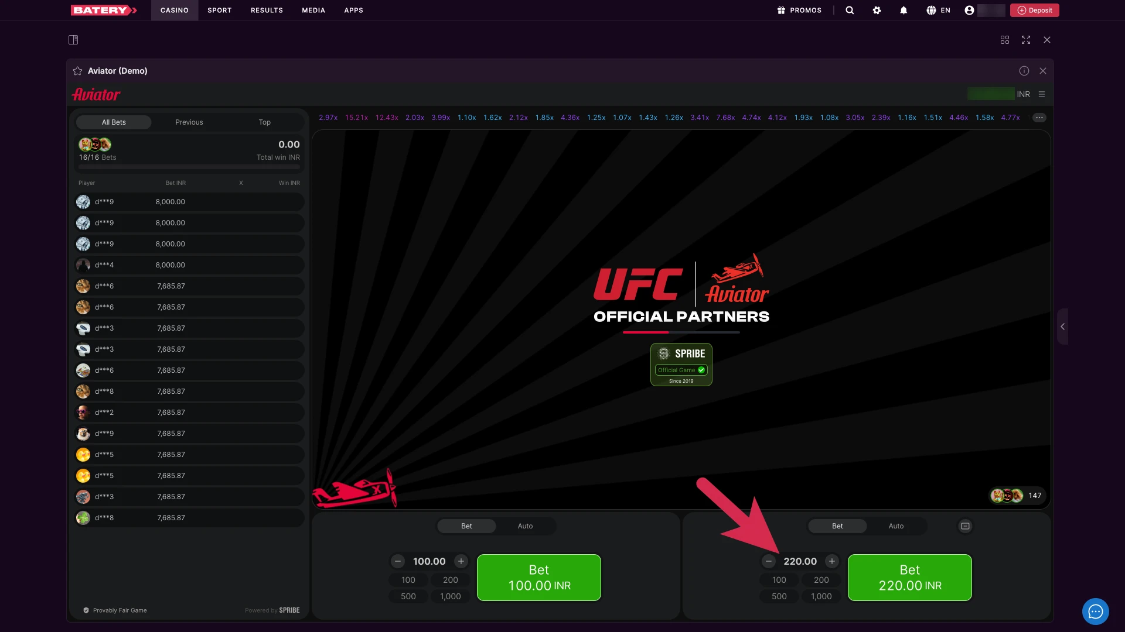This screenshot has width=1125, height=632.
Task: Select Auto mode in left bet panel
Action: click(x=525, y=526)
